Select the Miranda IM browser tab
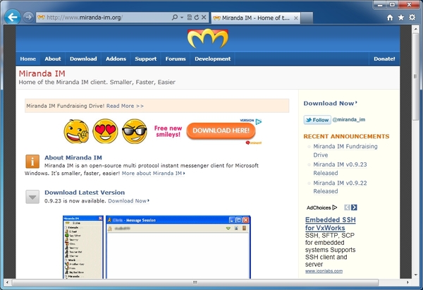Screen dimensions: 423x290 (255, 18)
